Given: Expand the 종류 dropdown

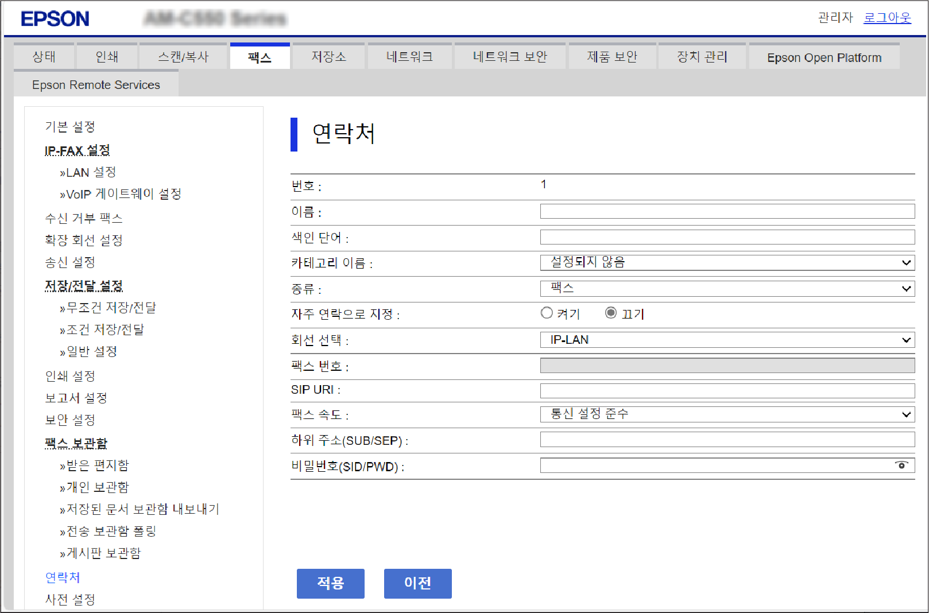Looking at the screenshot, I should click(x=726, y=288).
